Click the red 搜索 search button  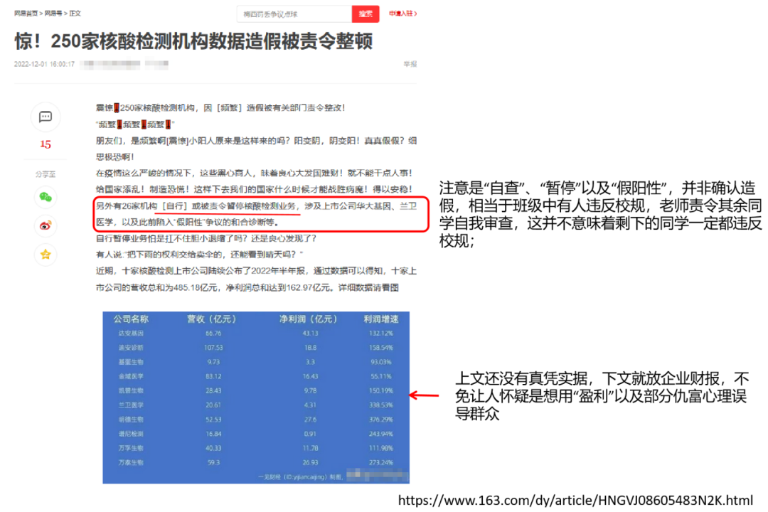point(366,14)
